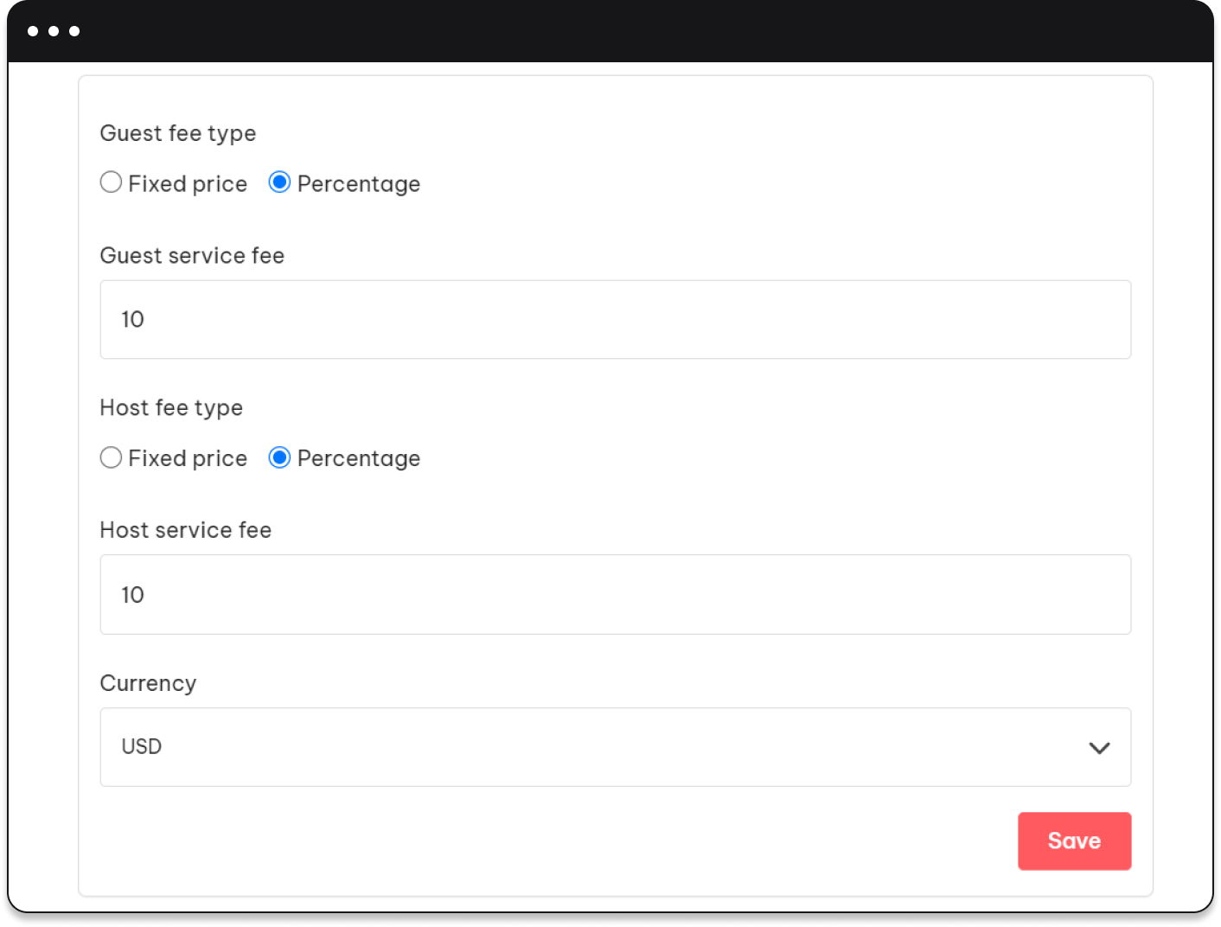Click the middle window control dot
Viewport: 1221px width, 927px height.
[x=54, y=31]
